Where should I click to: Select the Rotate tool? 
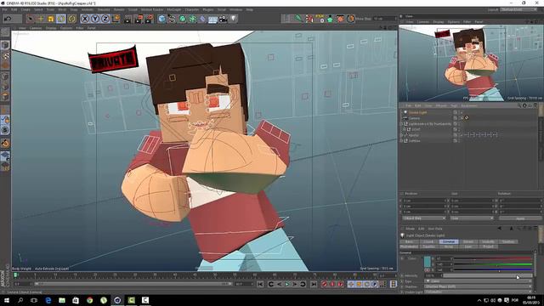pos(61,19)
